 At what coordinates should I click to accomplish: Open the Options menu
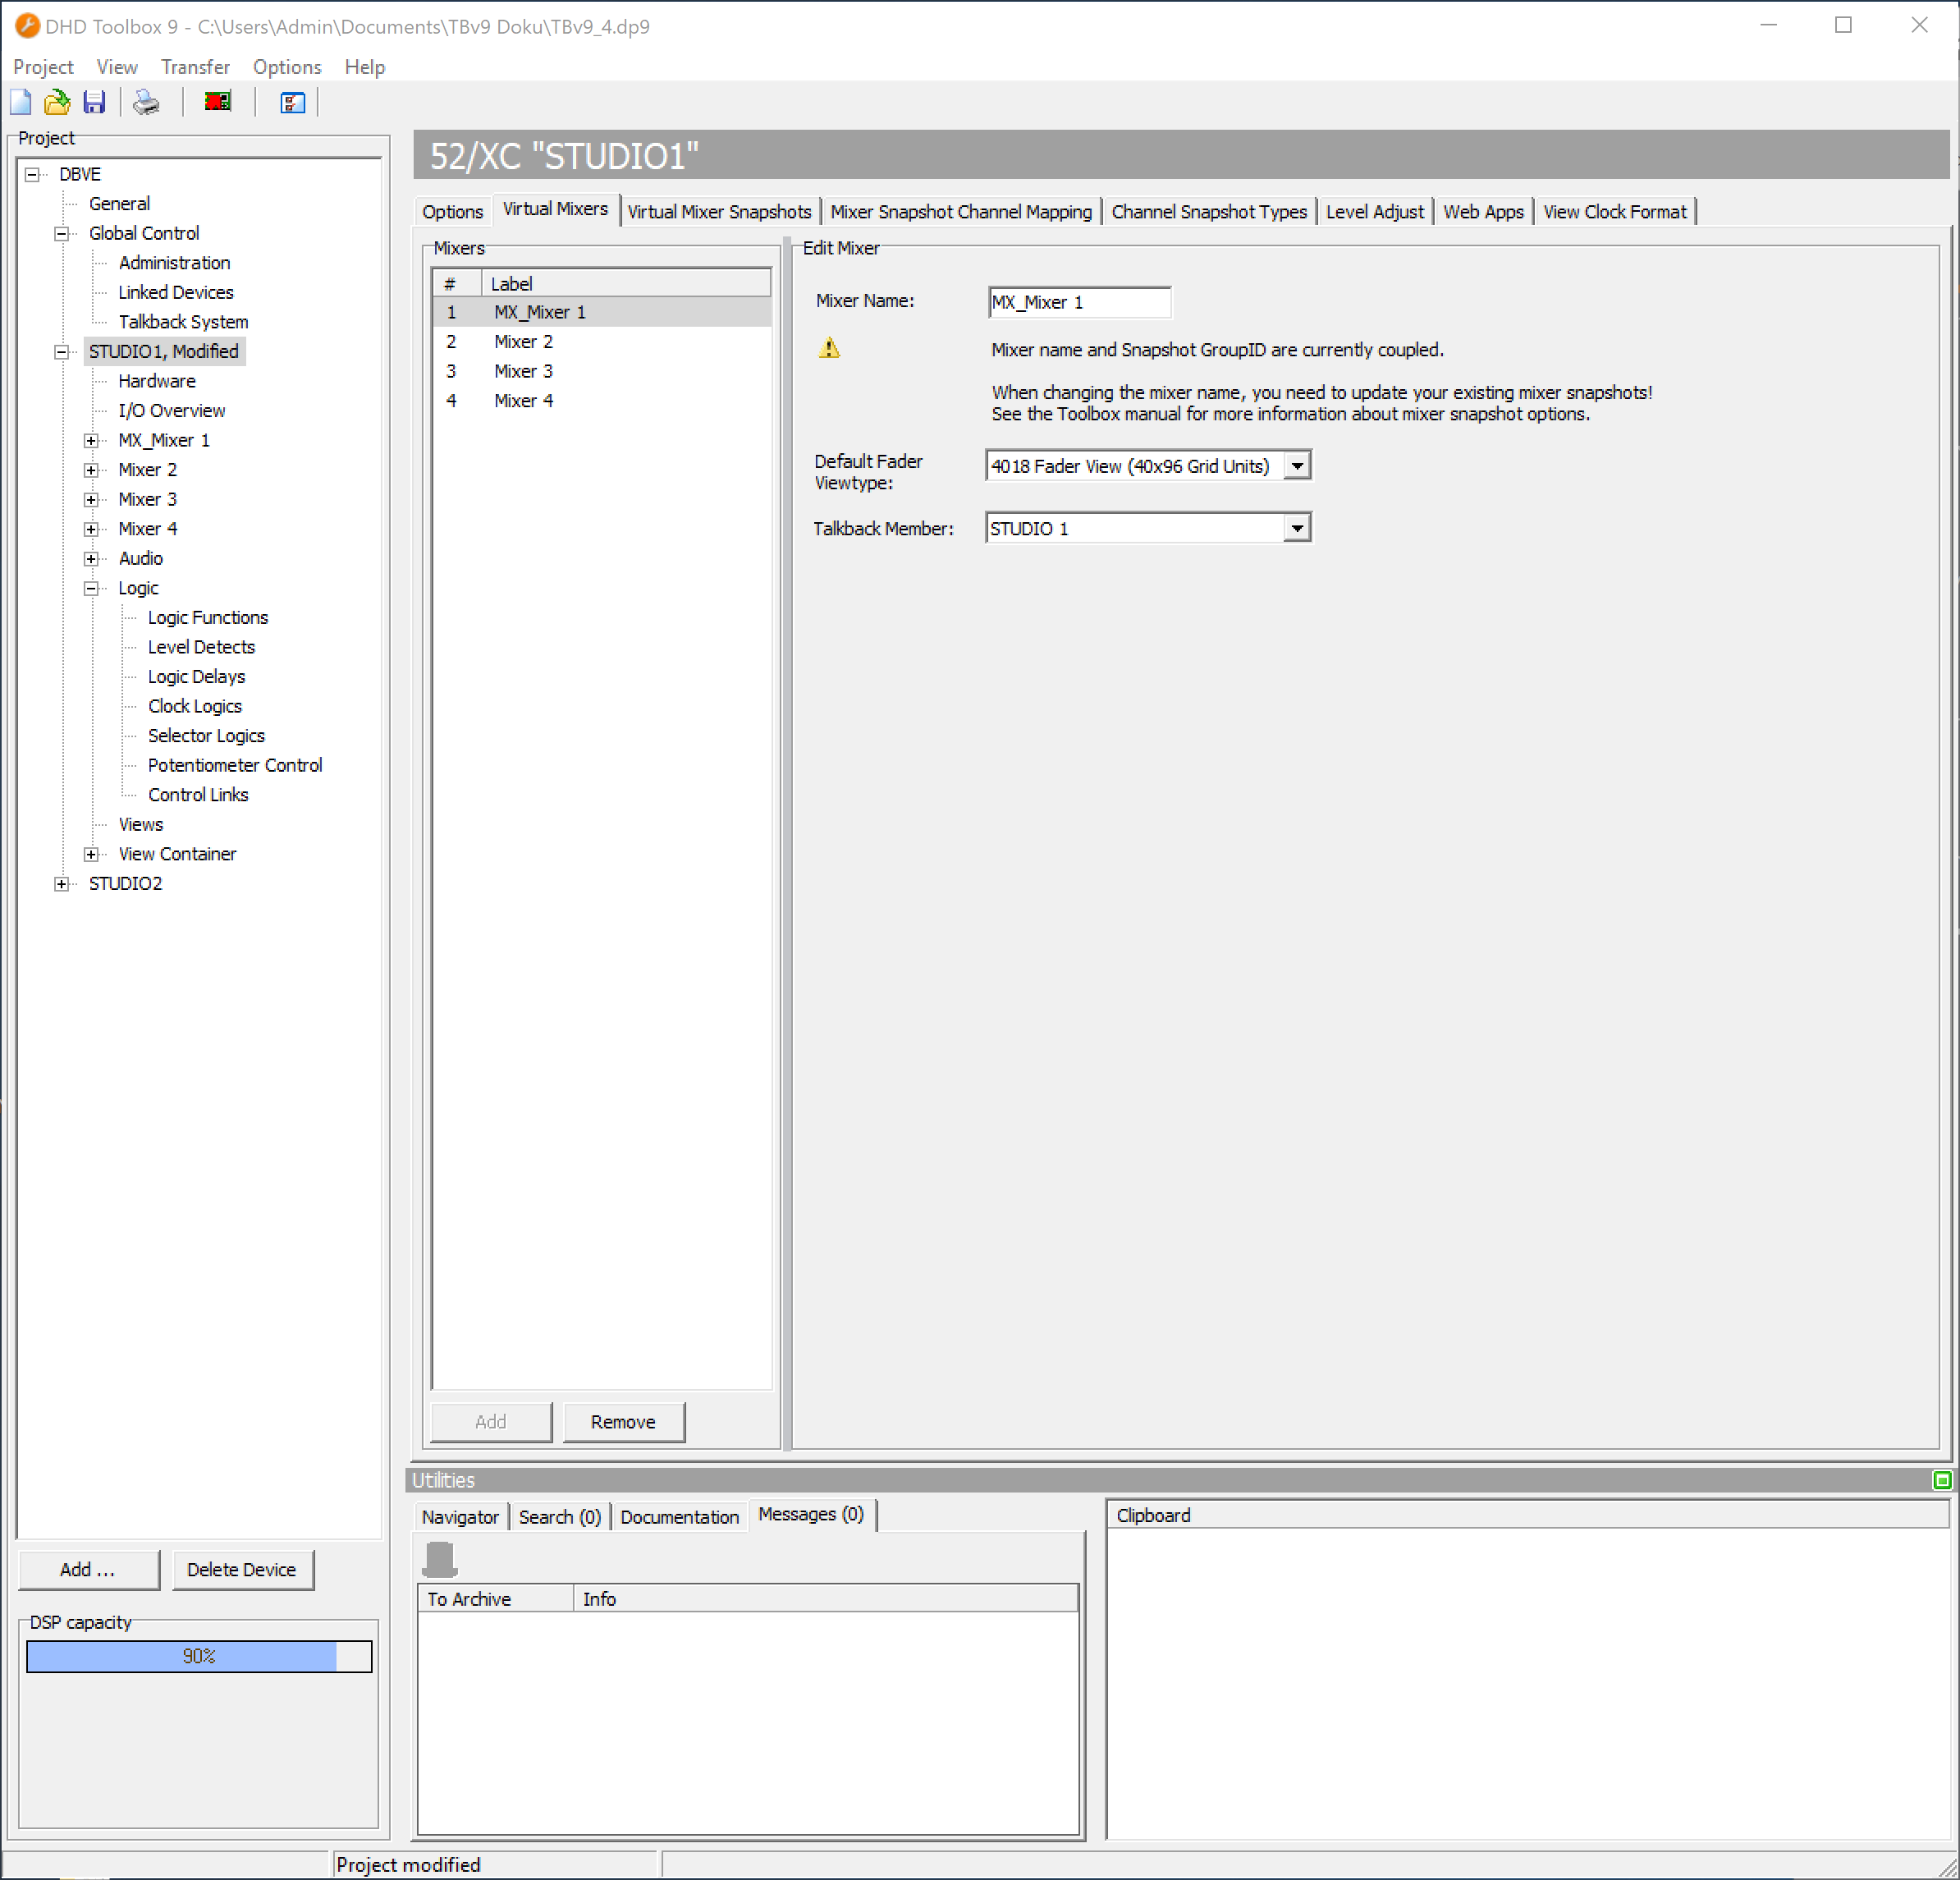click(x=287, y=67)
